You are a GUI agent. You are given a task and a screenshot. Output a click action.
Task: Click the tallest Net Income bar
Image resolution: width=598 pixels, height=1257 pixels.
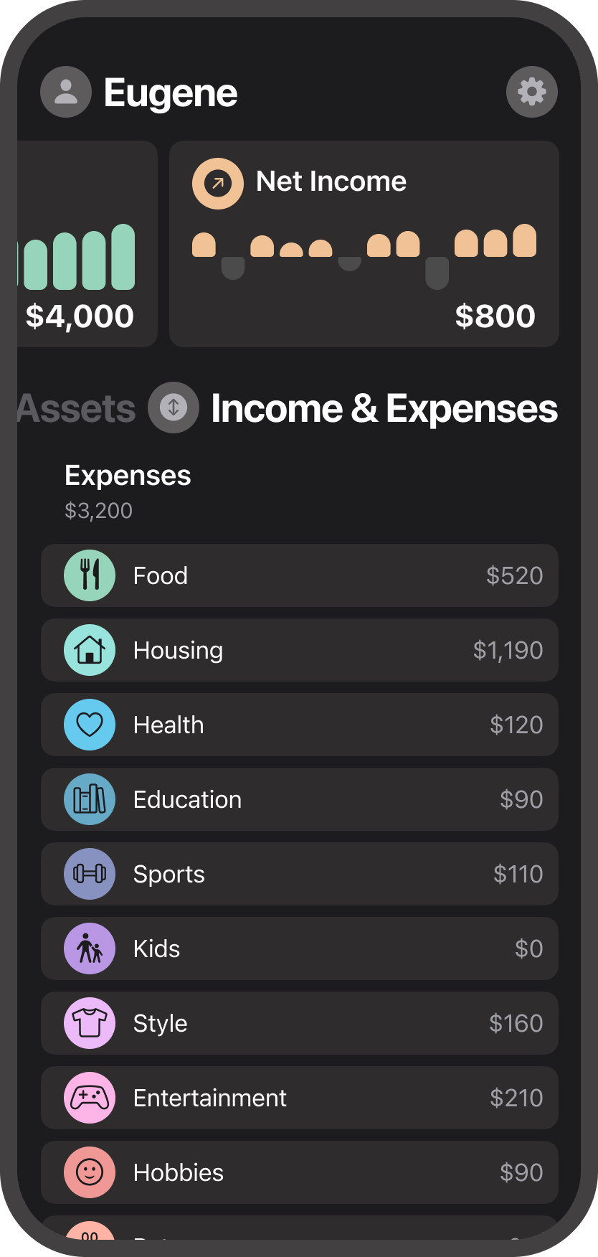tap(524, 240)
